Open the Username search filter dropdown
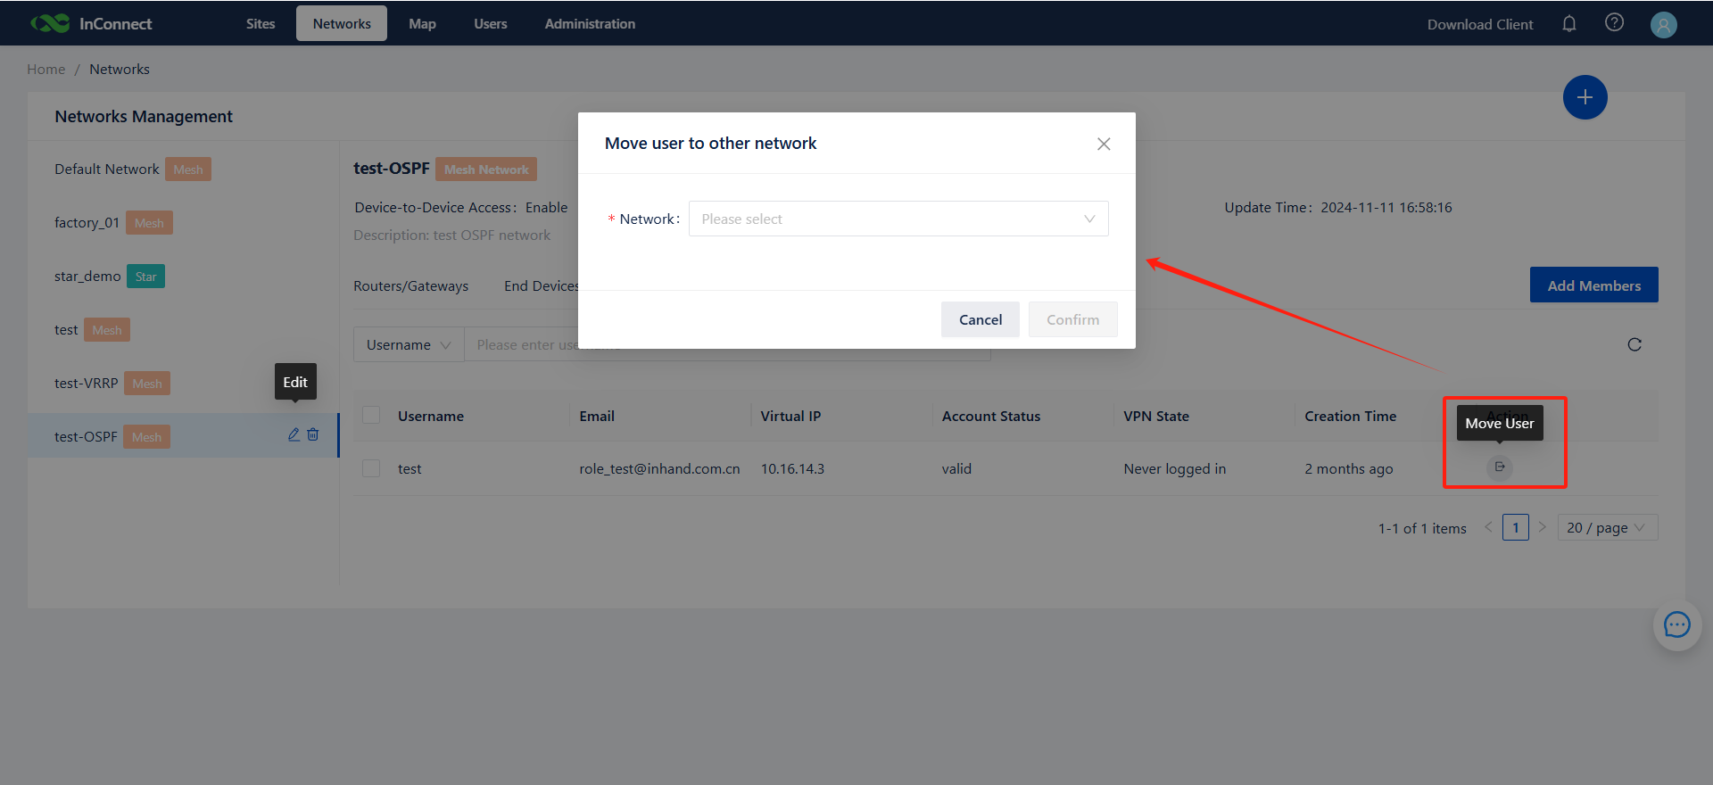Screen dimensions: 1713x785 [x=409, y=345]
